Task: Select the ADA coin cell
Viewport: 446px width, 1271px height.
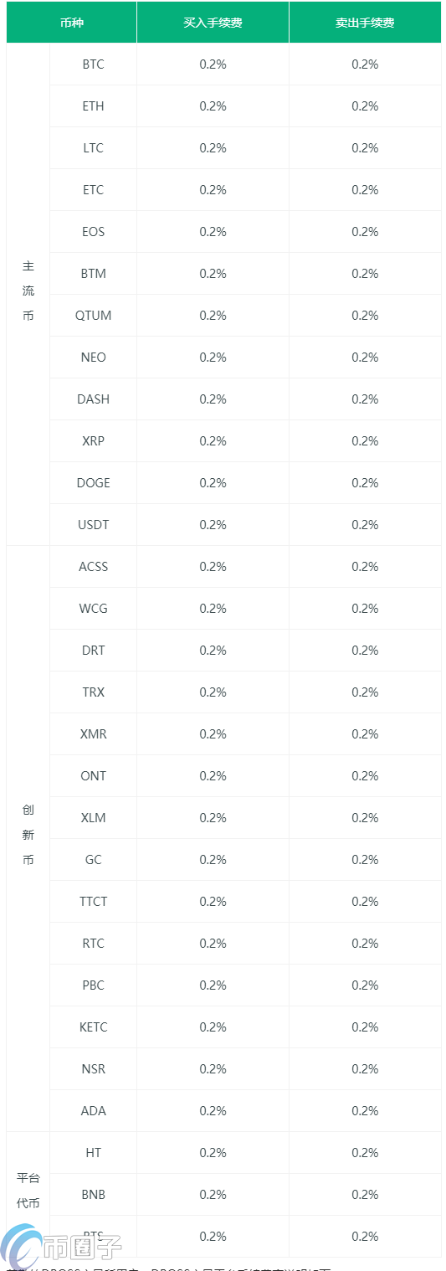Action: click(94, 1111)
